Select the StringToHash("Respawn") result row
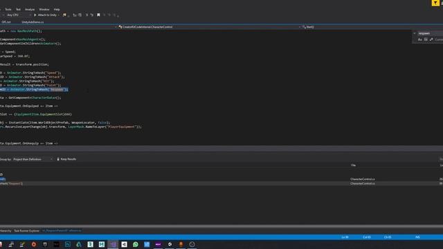 point(221,183)
